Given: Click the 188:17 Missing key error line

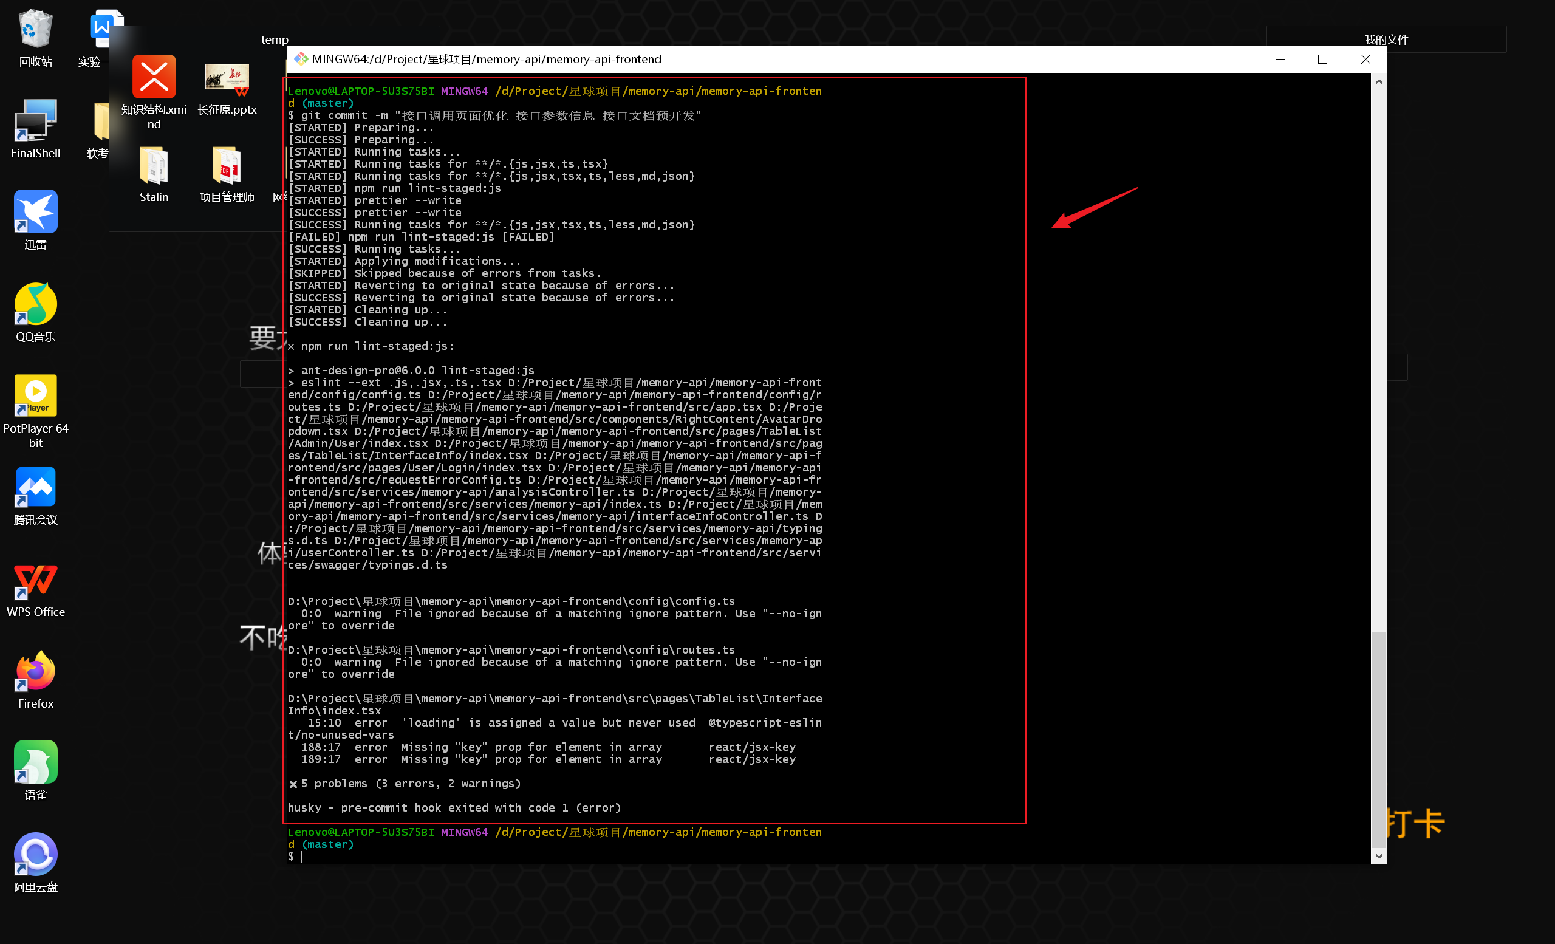Looking at the screenshot, I should pyautogui.click(x=548, y=747).
